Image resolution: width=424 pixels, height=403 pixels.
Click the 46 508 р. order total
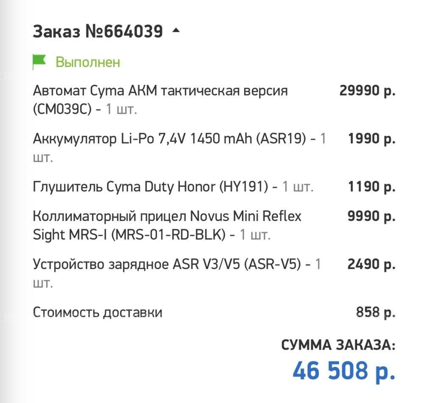pos(344,370)
